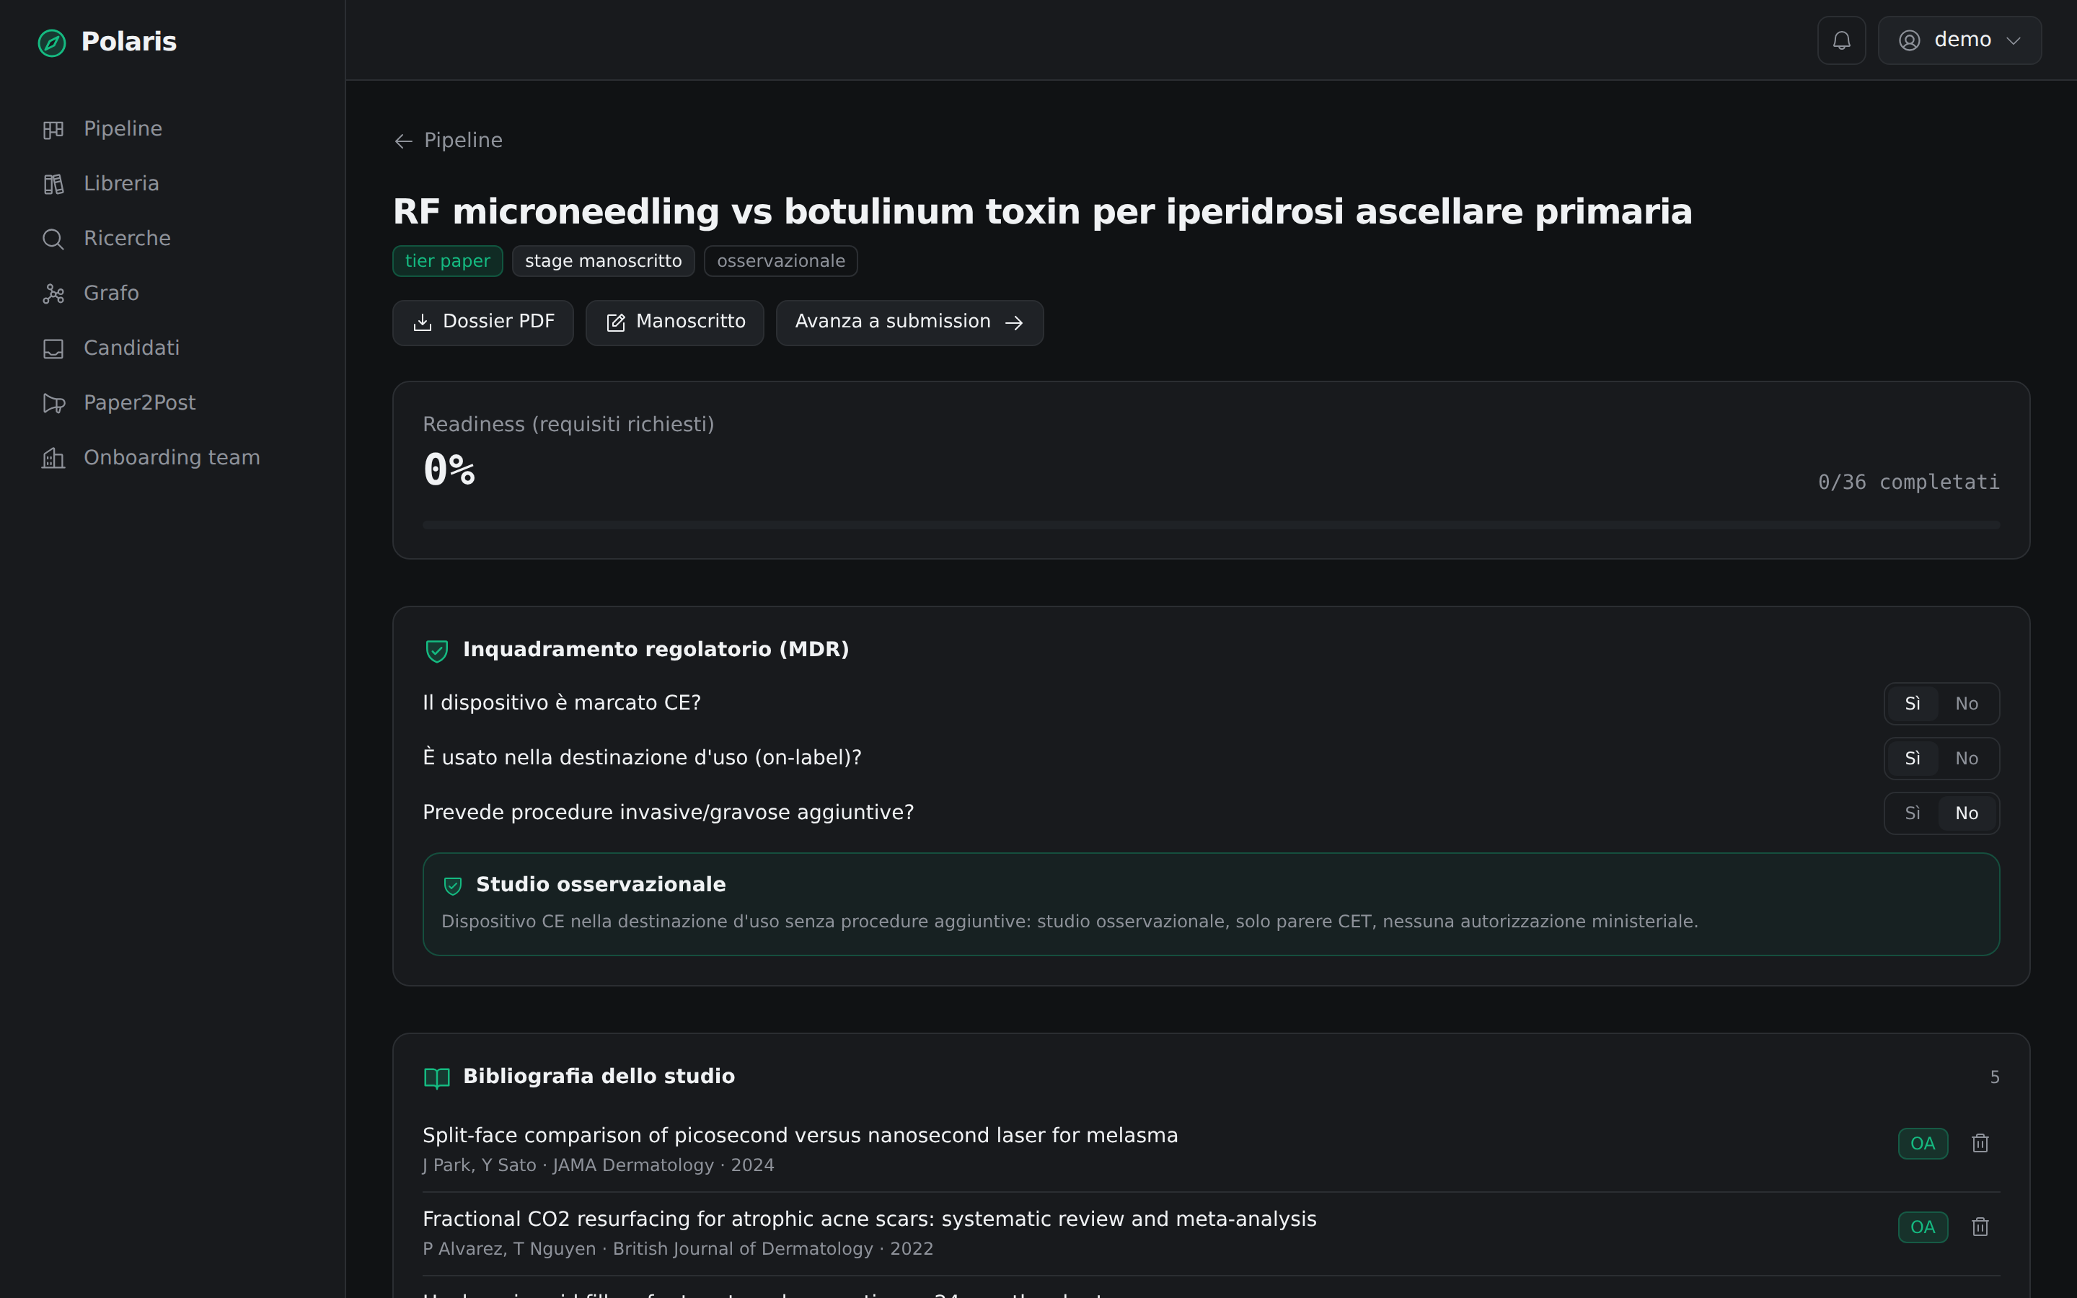The image size is (2077, 1298).
Task: Click Avanza a submission button
Action: coord(909,323)
